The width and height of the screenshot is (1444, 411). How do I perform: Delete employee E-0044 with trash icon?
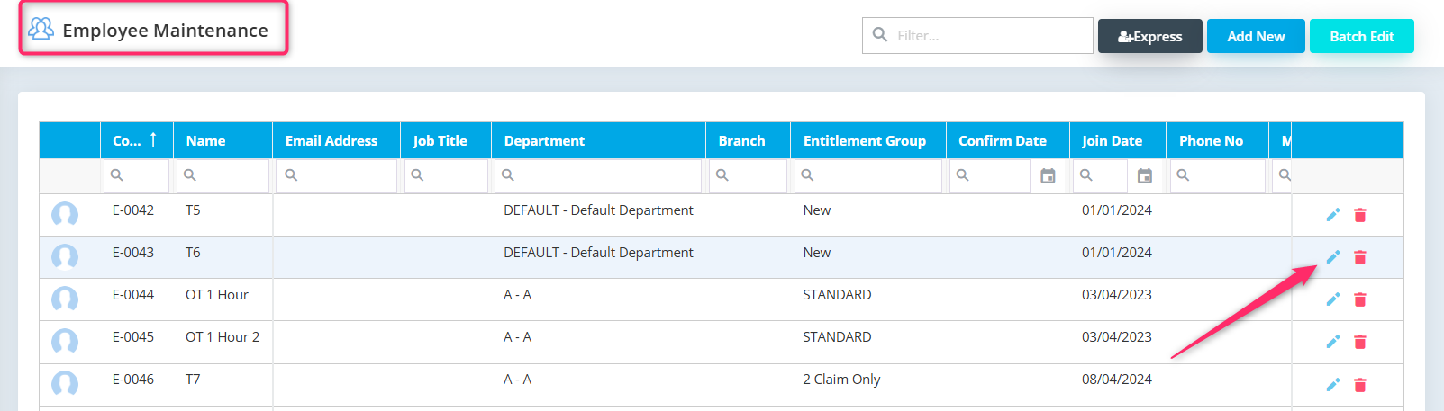point(1360,299)
